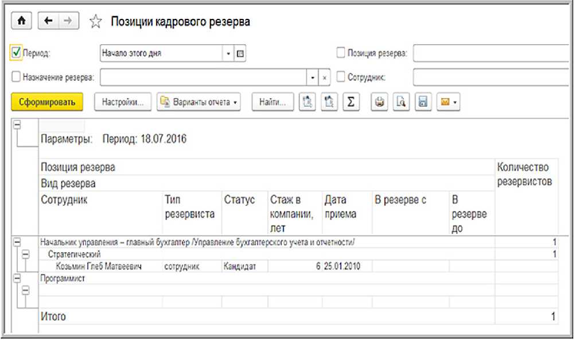Click the Сотрудник input field
The image size is (576, 340).
[491, 77]
